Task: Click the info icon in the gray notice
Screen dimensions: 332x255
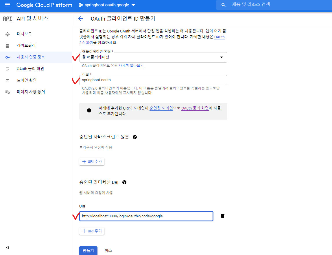Action: (x=89, y=110)
